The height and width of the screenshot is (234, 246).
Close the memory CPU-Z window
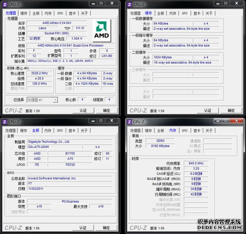coord(237,121)
